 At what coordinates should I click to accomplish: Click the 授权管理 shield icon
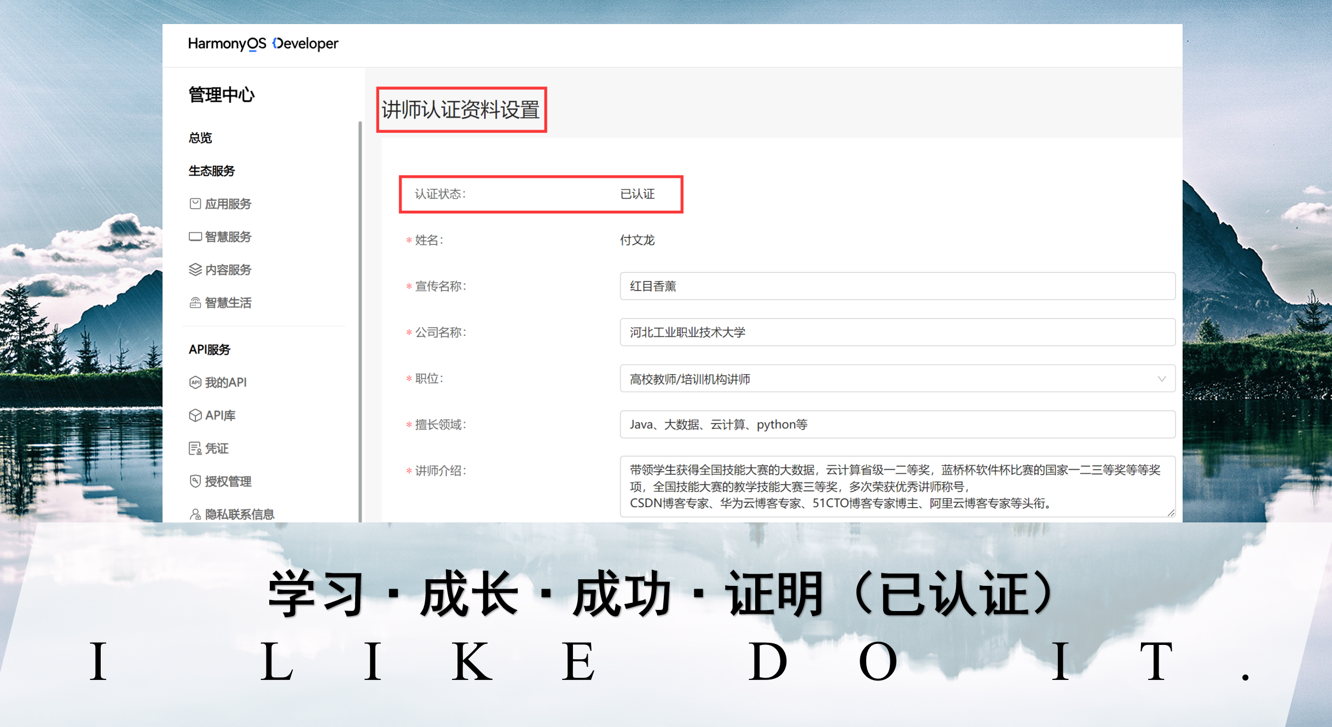click(x=195, y=481)
